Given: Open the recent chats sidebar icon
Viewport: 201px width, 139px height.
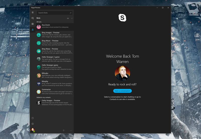Looking at the screenshot, I should click(33, 18).
